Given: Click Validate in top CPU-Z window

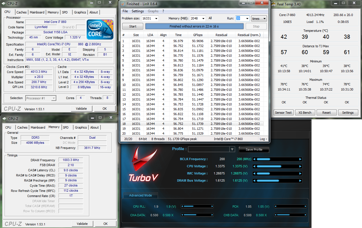Looking at the screenshot, I should 82,109.
